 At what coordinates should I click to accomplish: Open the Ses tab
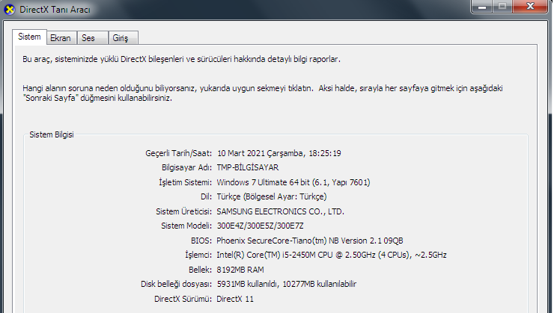(x=92, y=38)
